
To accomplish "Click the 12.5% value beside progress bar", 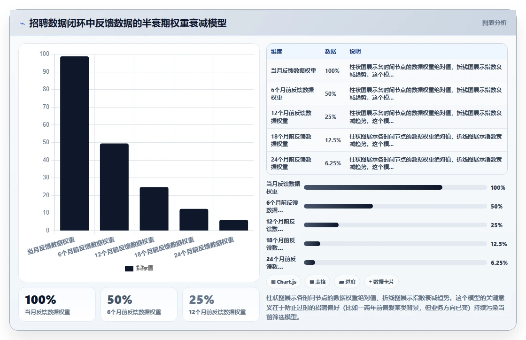I will pyautogui.click(x=498, y=244).
